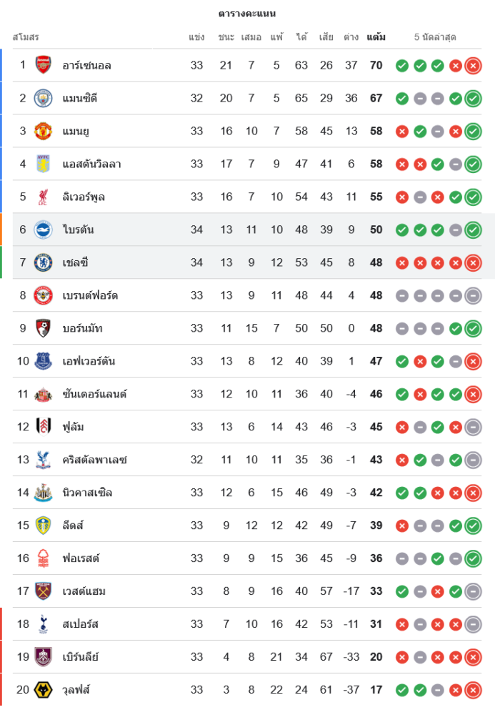The height and width of the screenshot is (715, 495).
Task: Click the Liverpool club crest icon
Action: click(44, 197)
